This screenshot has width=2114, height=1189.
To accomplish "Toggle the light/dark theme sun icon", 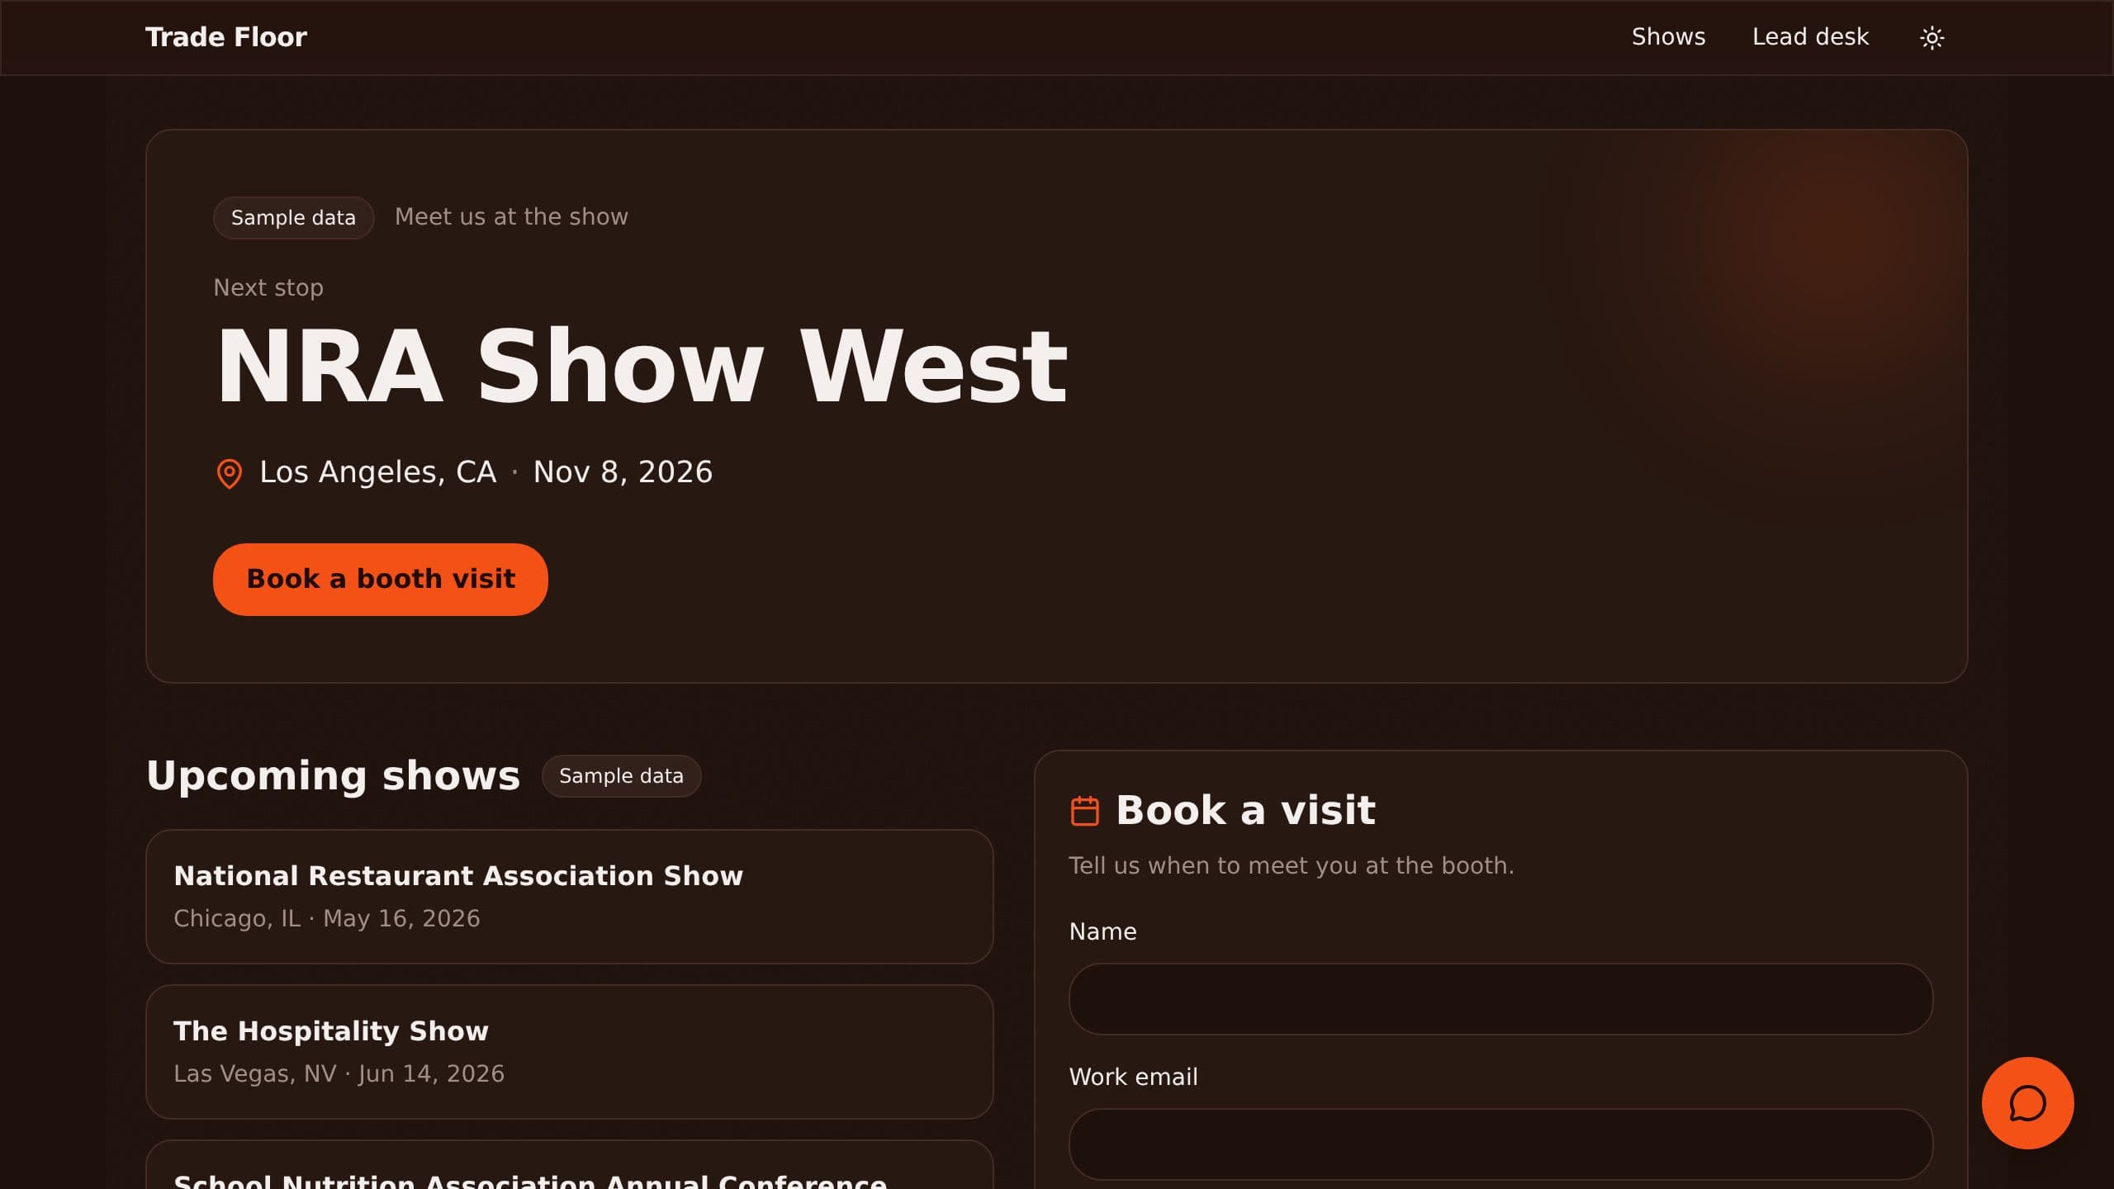I will click(x=1932, y=38).
